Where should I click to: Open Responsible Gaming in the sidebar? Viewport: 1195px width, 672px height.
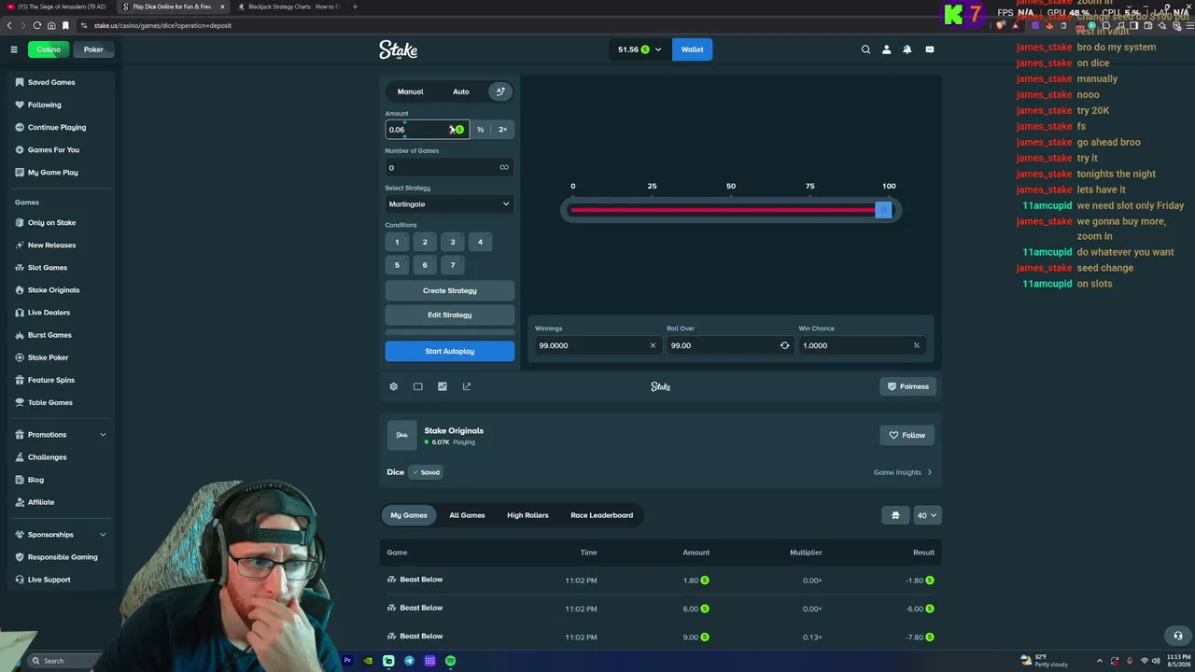63,557
